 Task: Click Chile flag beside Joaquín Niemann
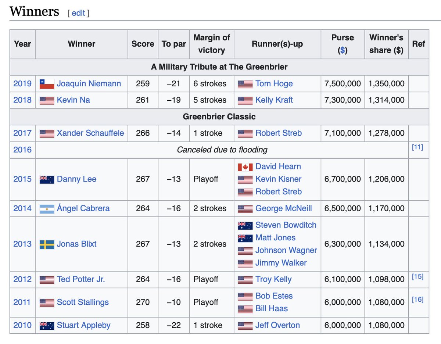47,84
